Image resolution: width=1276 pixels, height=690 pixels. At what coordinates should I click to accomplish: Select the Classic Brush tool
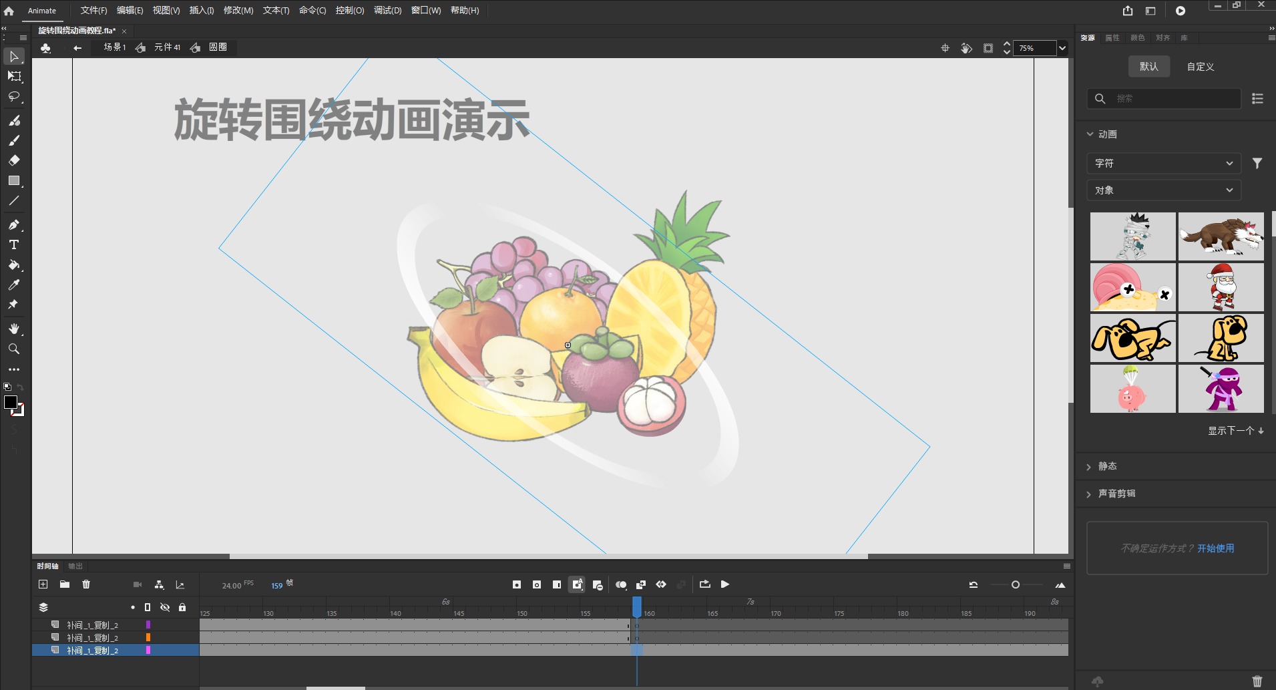click(x=14, y=140)
